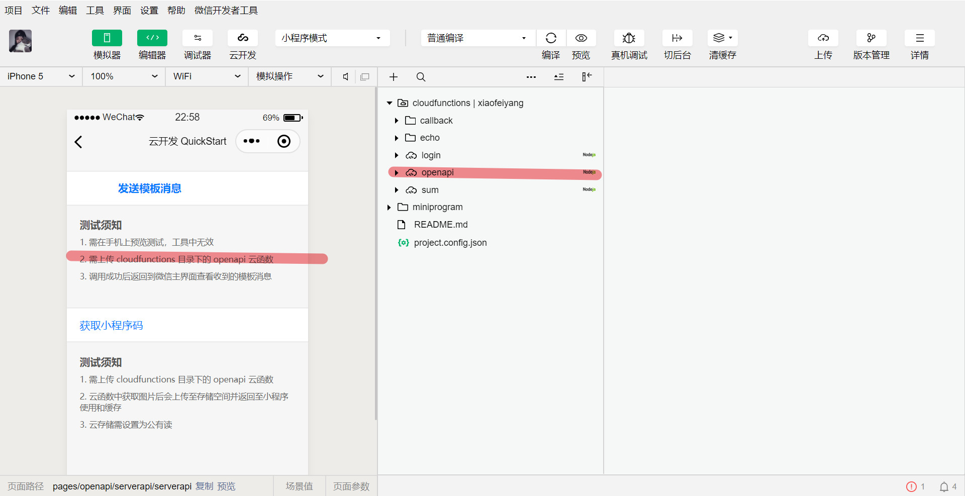Close mini program via capsule circle button
This screenshot has width=965, height=496.
click(284, 141)
